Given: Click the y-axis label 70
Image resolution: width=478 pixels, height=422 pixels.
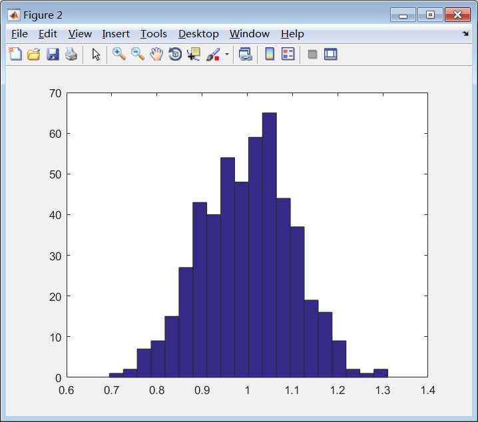Looking at the screenshot, I should click(55, 93).
